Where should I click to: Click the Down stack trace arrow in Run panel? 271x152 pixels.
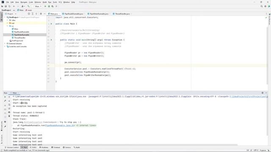9,101
